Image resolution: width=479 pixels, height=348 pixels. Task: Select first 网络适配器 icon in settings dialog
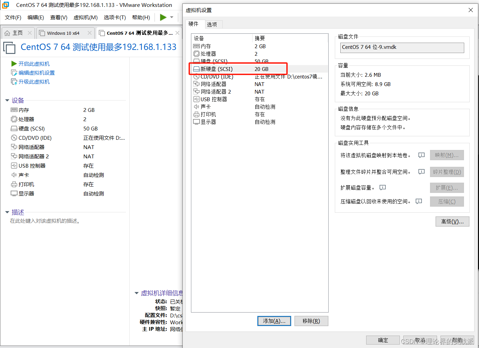coord(196,84)
